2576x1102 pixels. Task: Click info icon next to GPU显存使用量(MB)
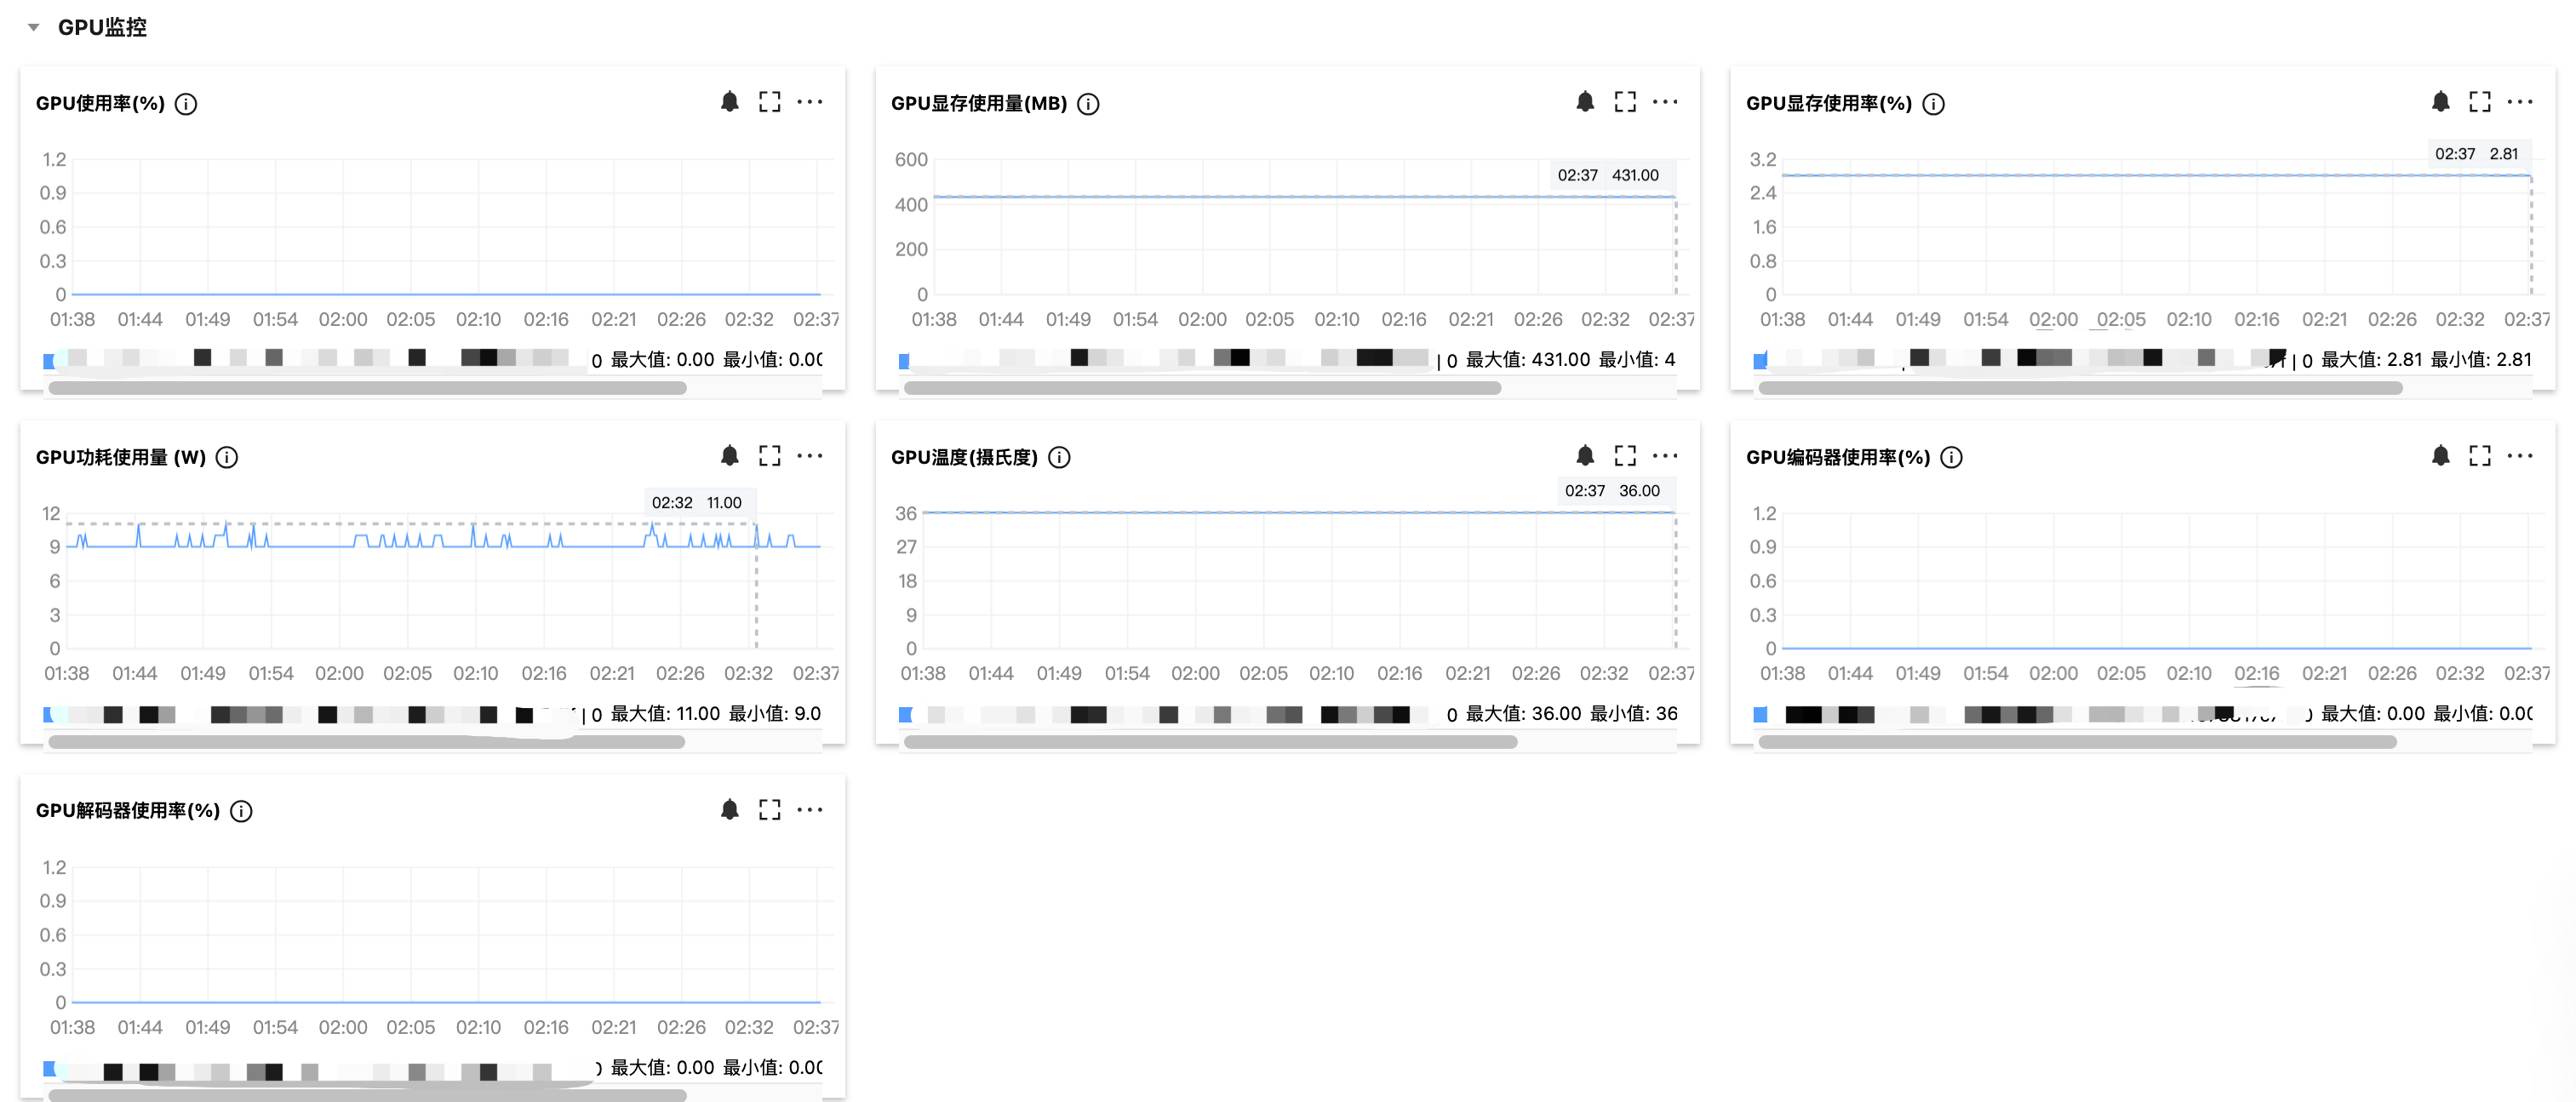coord(1088,104)
